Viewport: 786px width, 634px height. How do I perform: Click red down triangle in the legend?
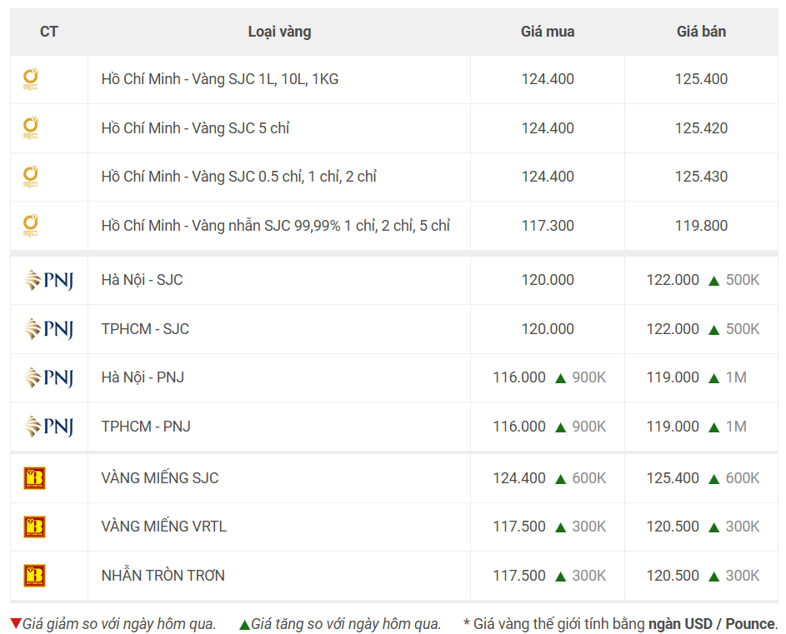[16, 623]
